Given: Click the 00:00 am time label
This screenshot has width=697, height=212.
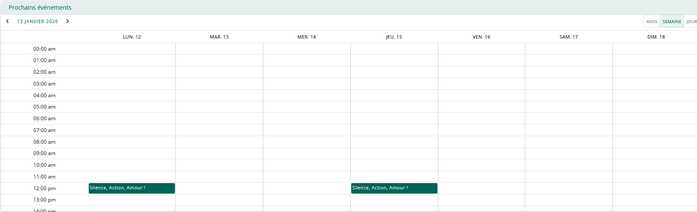Looking at the screenshot, I should 45,49.
